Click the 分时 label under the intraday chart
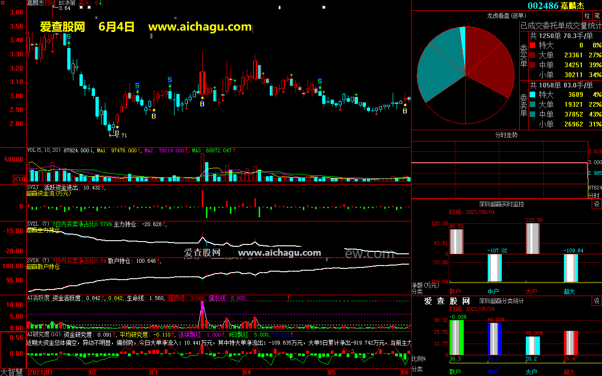Image resolution: width=602 pixels, height=376 pixels. point(594,195)
